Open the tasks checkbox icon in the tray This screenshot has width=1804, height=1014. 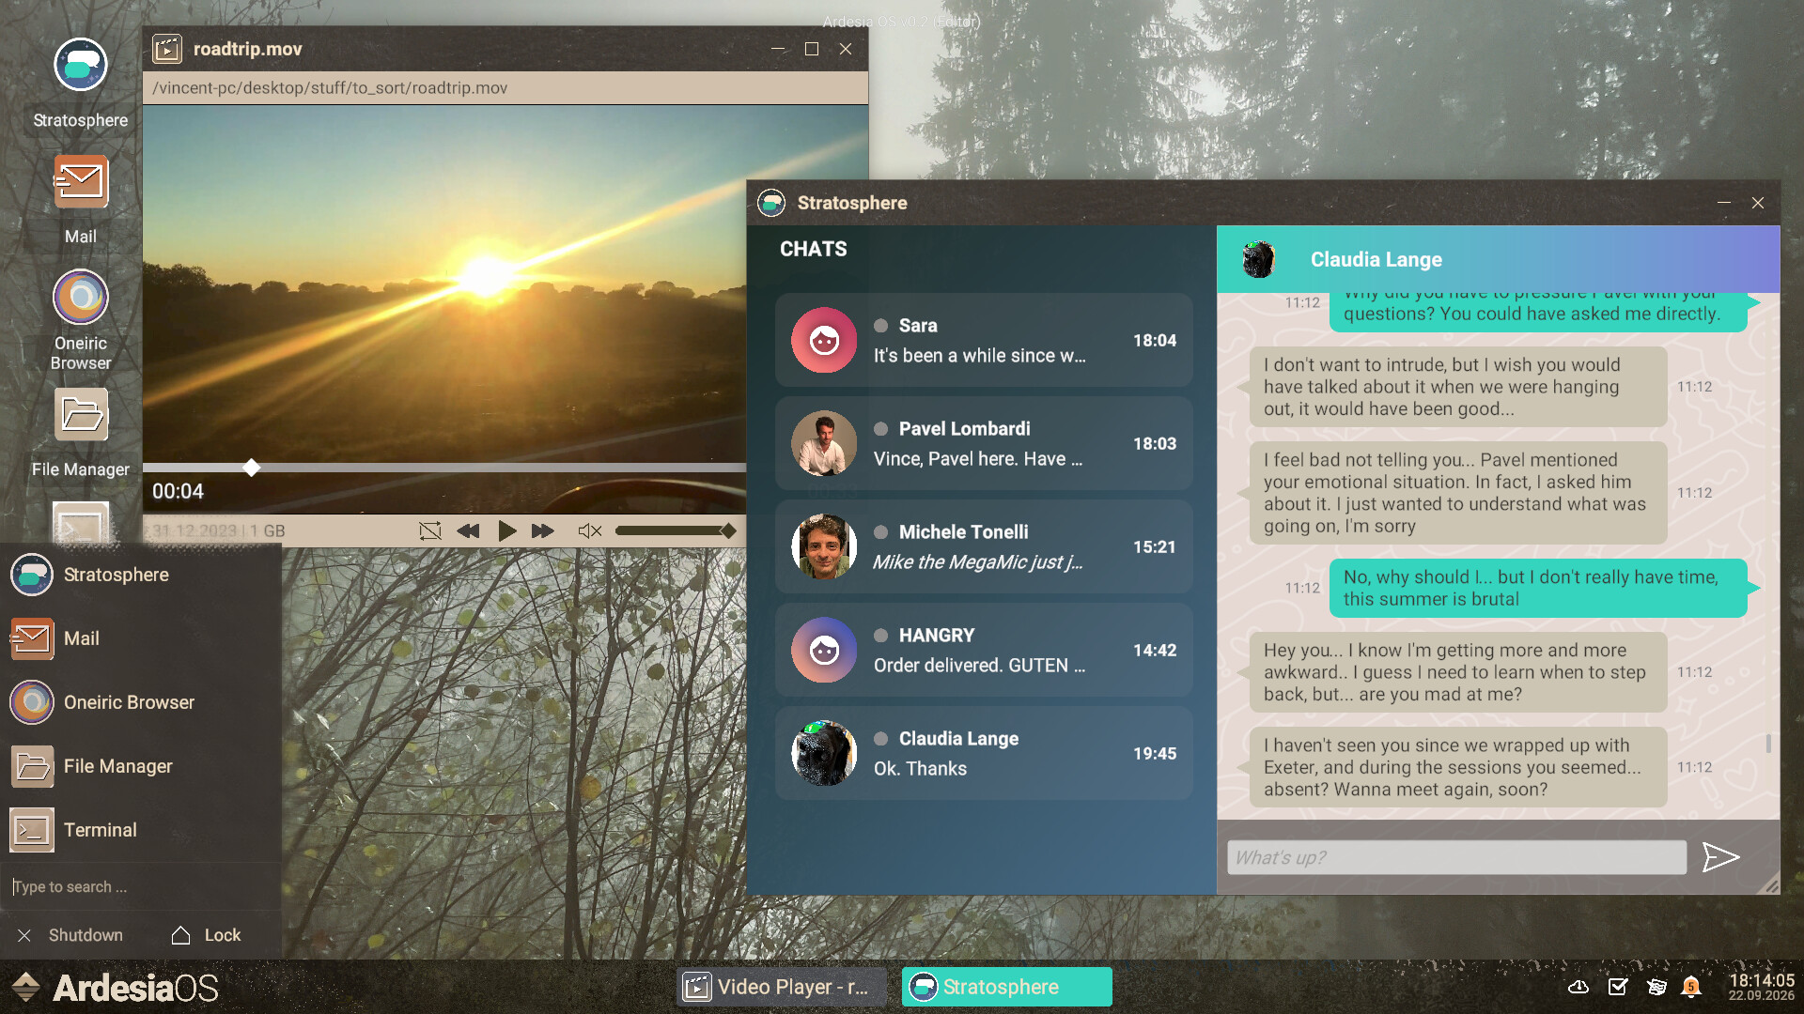coord(1617,987)
